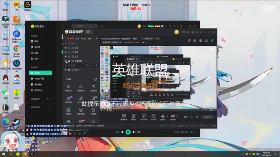Screen dimensions: 280x157
Task: Like current song with heart icon
Action: 70,134
